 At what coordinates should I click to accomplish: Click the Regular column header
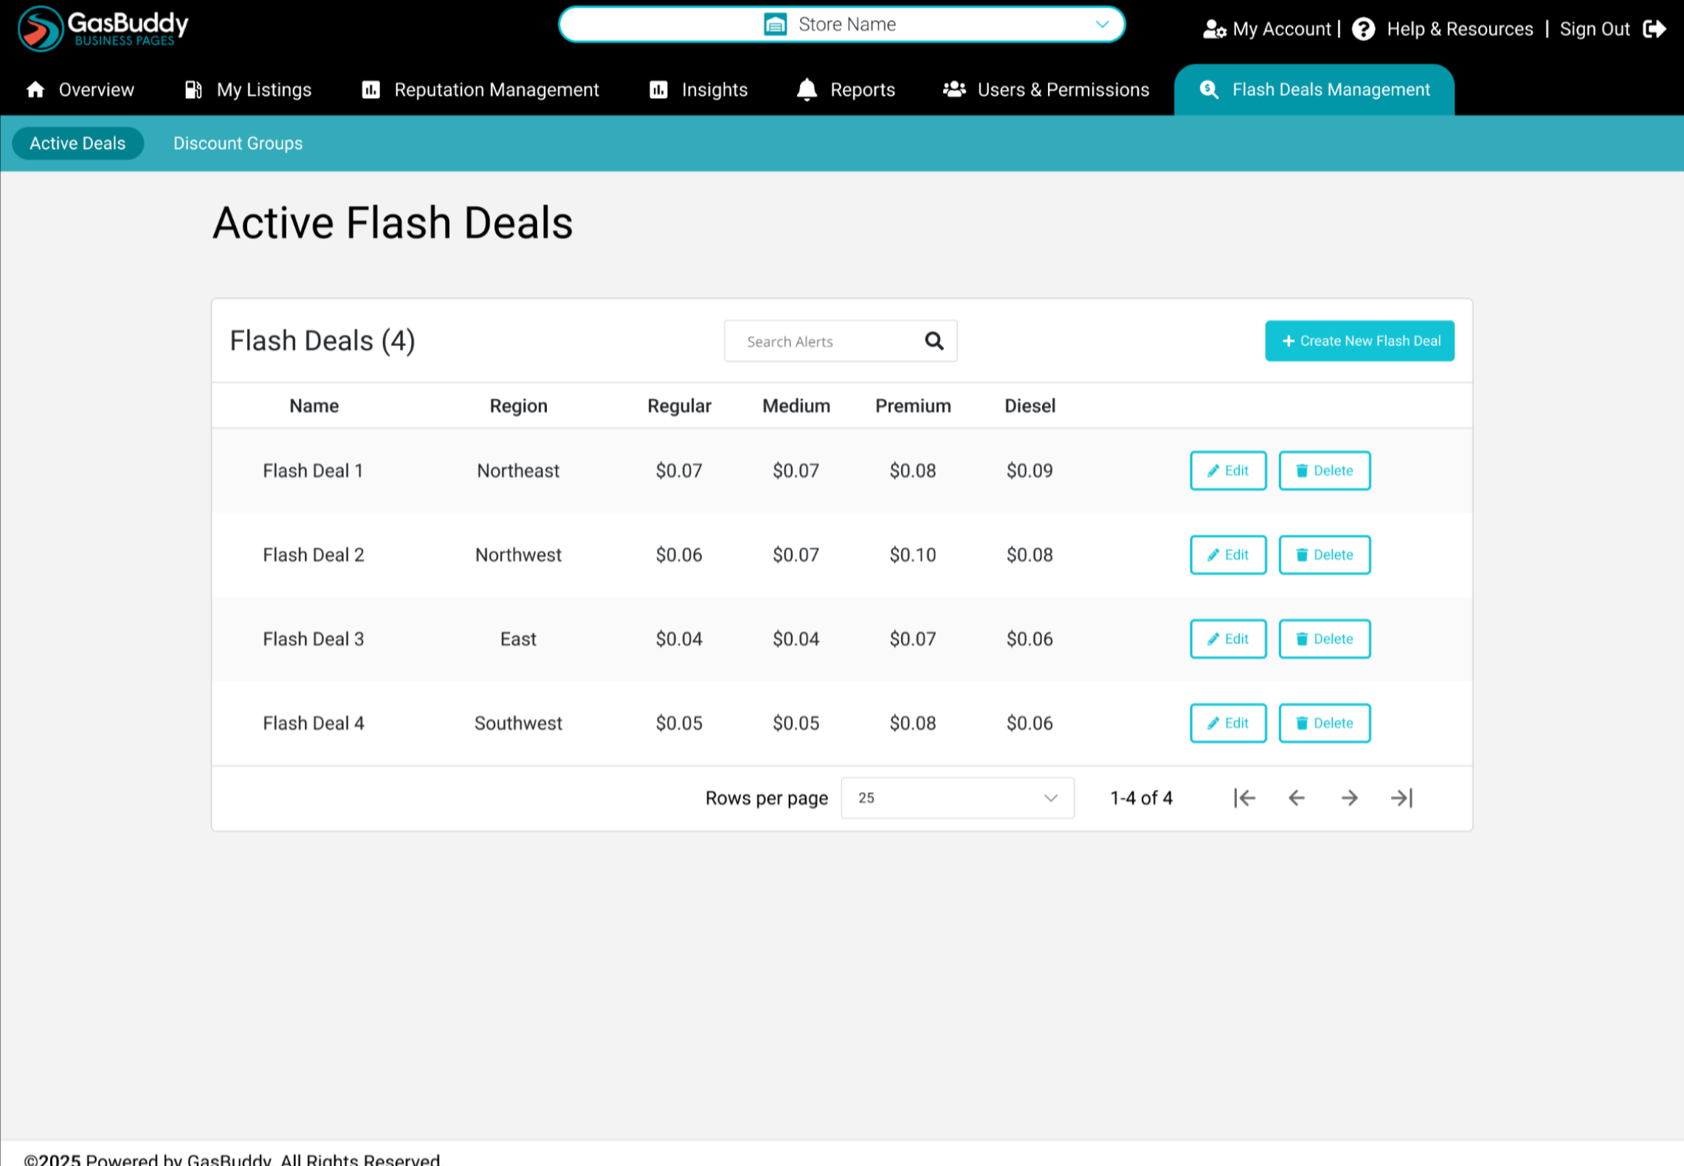click(x=679, y=406)
